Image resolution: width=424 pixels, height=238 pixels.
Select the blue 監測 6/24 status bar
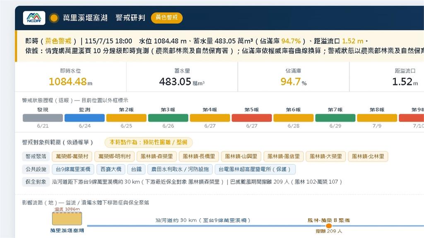(84, 118)
